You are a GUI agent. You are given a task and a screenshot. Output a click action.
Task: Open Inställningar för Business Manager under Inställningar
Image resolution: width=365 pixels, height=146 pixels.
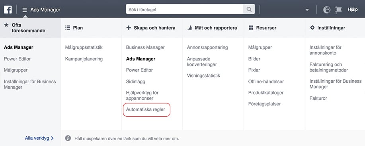click(x=336, y=84)
